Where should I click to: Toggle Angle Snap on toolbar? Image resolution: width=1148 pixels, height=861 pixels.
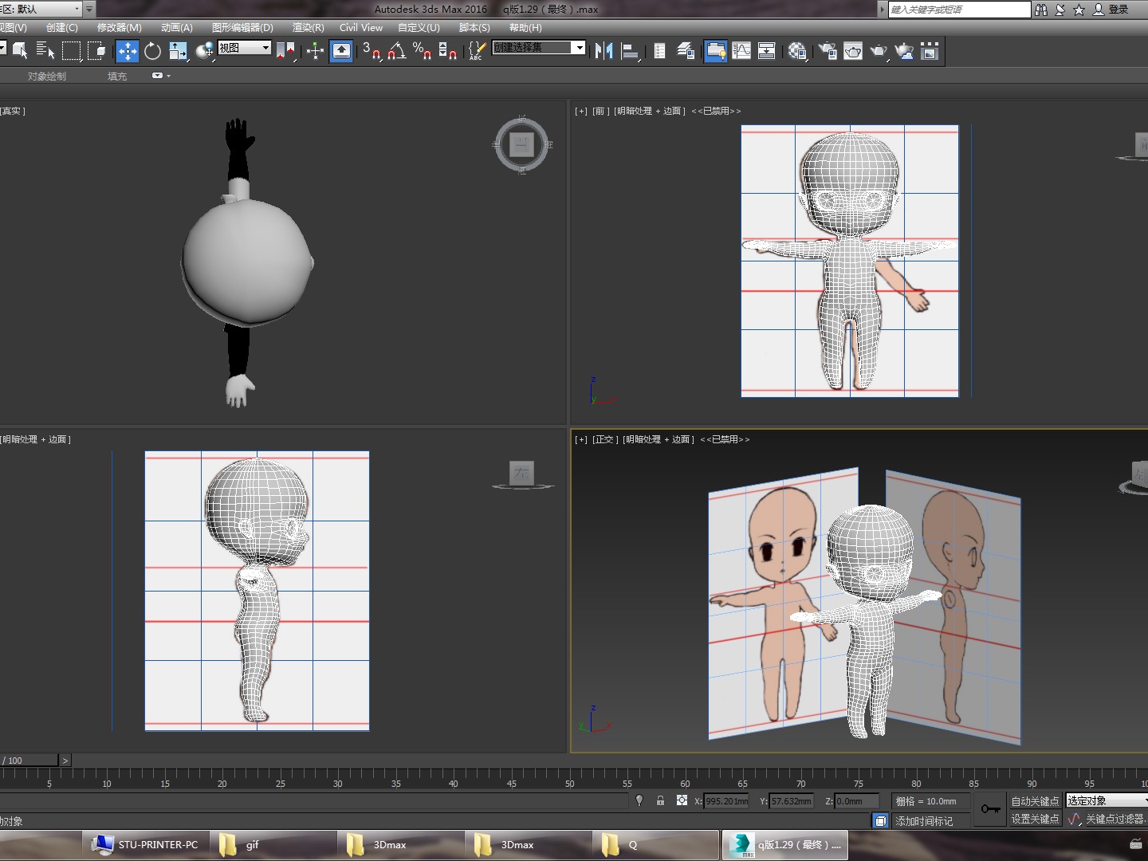click(396, 52)
